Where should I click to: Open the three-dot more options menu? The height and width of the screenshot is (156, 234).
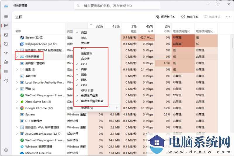(x=228, y=17)
